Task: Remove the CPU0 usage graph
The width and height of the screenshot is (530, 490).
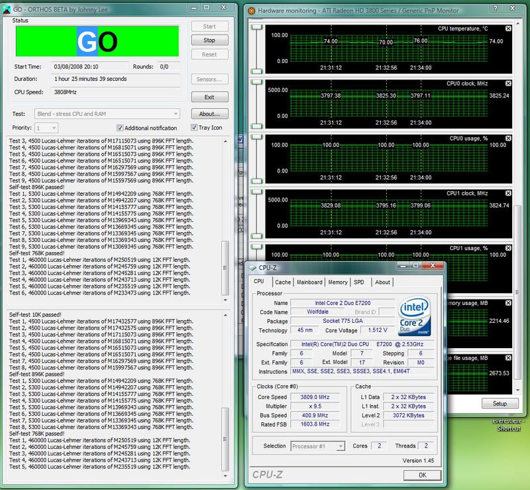Action: tap(508, 139)
